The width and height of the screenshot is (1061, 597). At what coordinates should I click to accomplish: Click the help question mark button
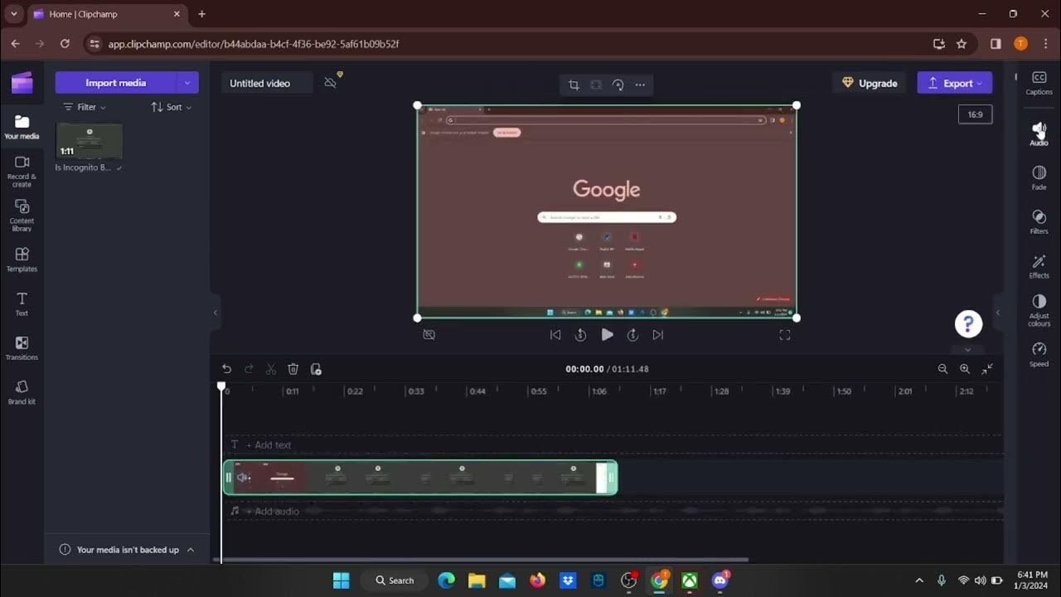(968, 324)
